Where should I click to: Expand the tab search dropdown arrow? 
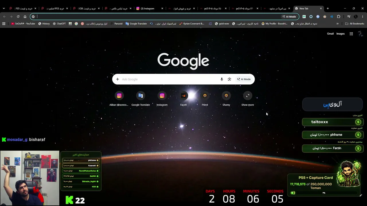(x=4, y=9)
